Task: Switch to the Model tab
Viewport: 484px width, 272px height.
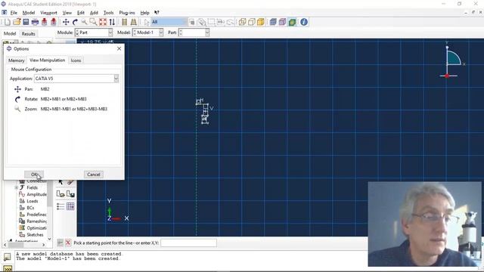Action: (10, 33)
